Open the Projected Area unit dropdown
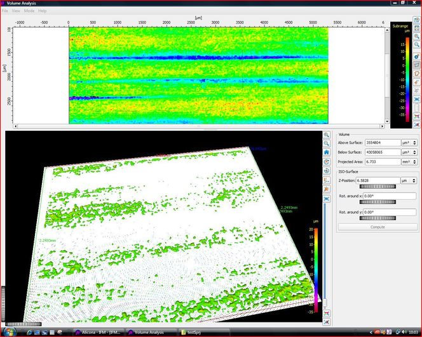Viewport: 422px width, 337px height. [x=408, y=161]
